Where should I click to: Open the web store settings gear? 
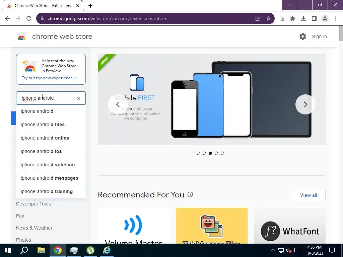tap(303, 36)
